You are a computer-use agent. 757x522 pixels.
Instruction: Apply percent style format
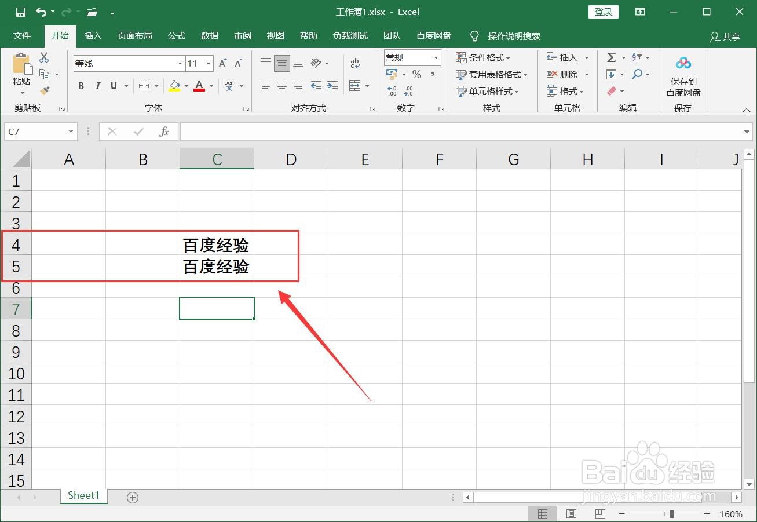416,74
